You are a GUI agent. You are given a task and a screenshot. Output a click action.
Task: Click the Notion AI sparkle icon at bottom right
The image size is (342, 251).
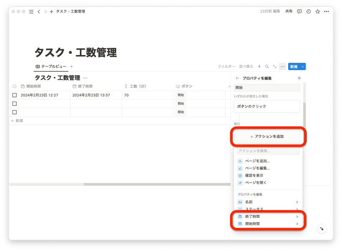click(321, 229)
